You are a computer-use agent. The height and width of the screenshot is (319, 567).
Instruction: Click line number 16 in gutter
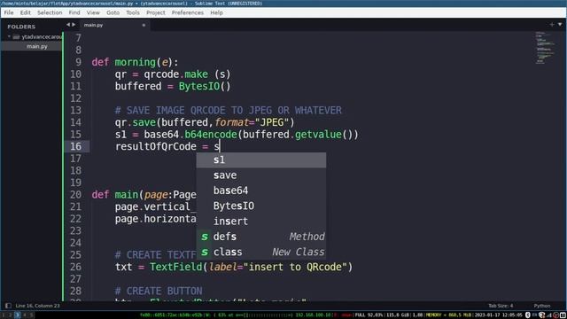(x=76, y=146)
